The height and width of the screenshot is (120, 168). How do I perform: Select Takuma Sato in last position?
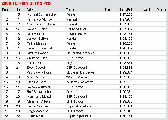[36, 116]
